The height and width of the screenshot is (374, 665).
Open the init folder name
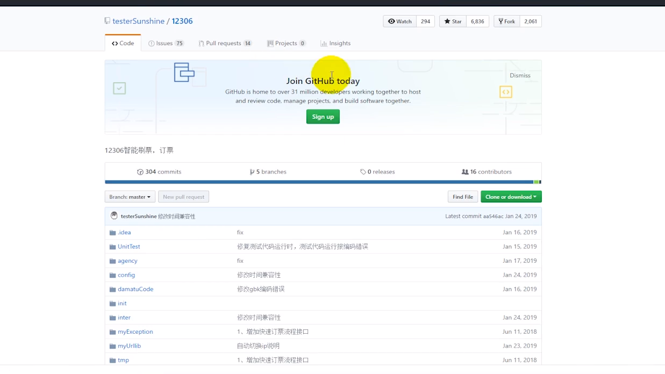(122, 303)
